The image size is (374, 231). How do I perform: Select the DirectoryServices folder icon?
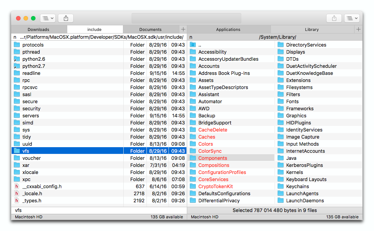[281, 45]
